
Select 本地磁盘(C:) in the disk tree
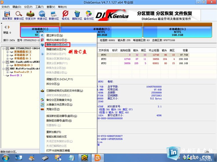(x=22, y=52)
